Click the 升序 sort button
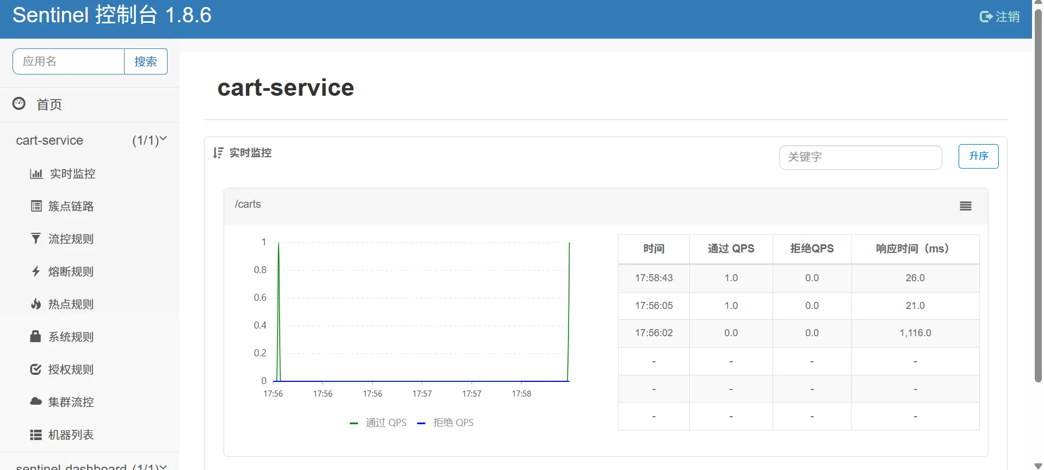This screenshot has height=470, width=1044. [978, 156]
